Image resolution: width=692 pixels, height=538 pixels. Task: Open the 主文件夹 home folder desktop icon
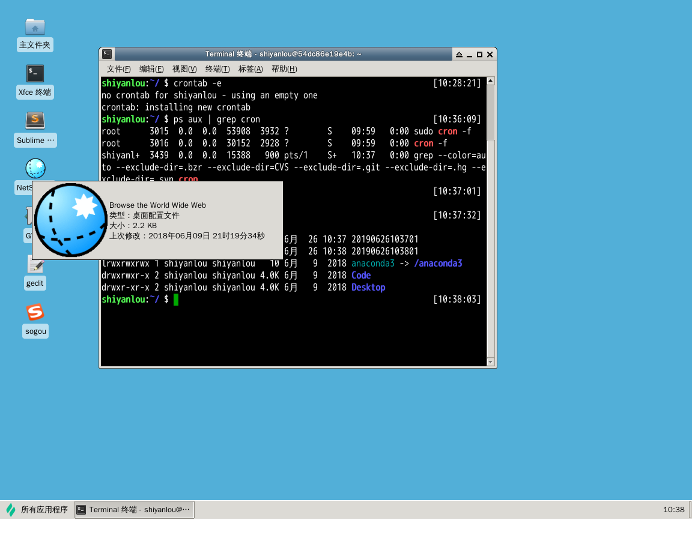pos(35,26)
